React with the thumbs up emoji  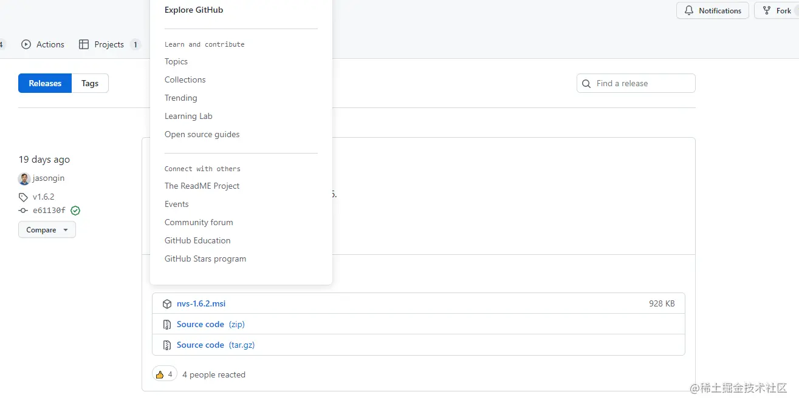click(x=164, y=374)
